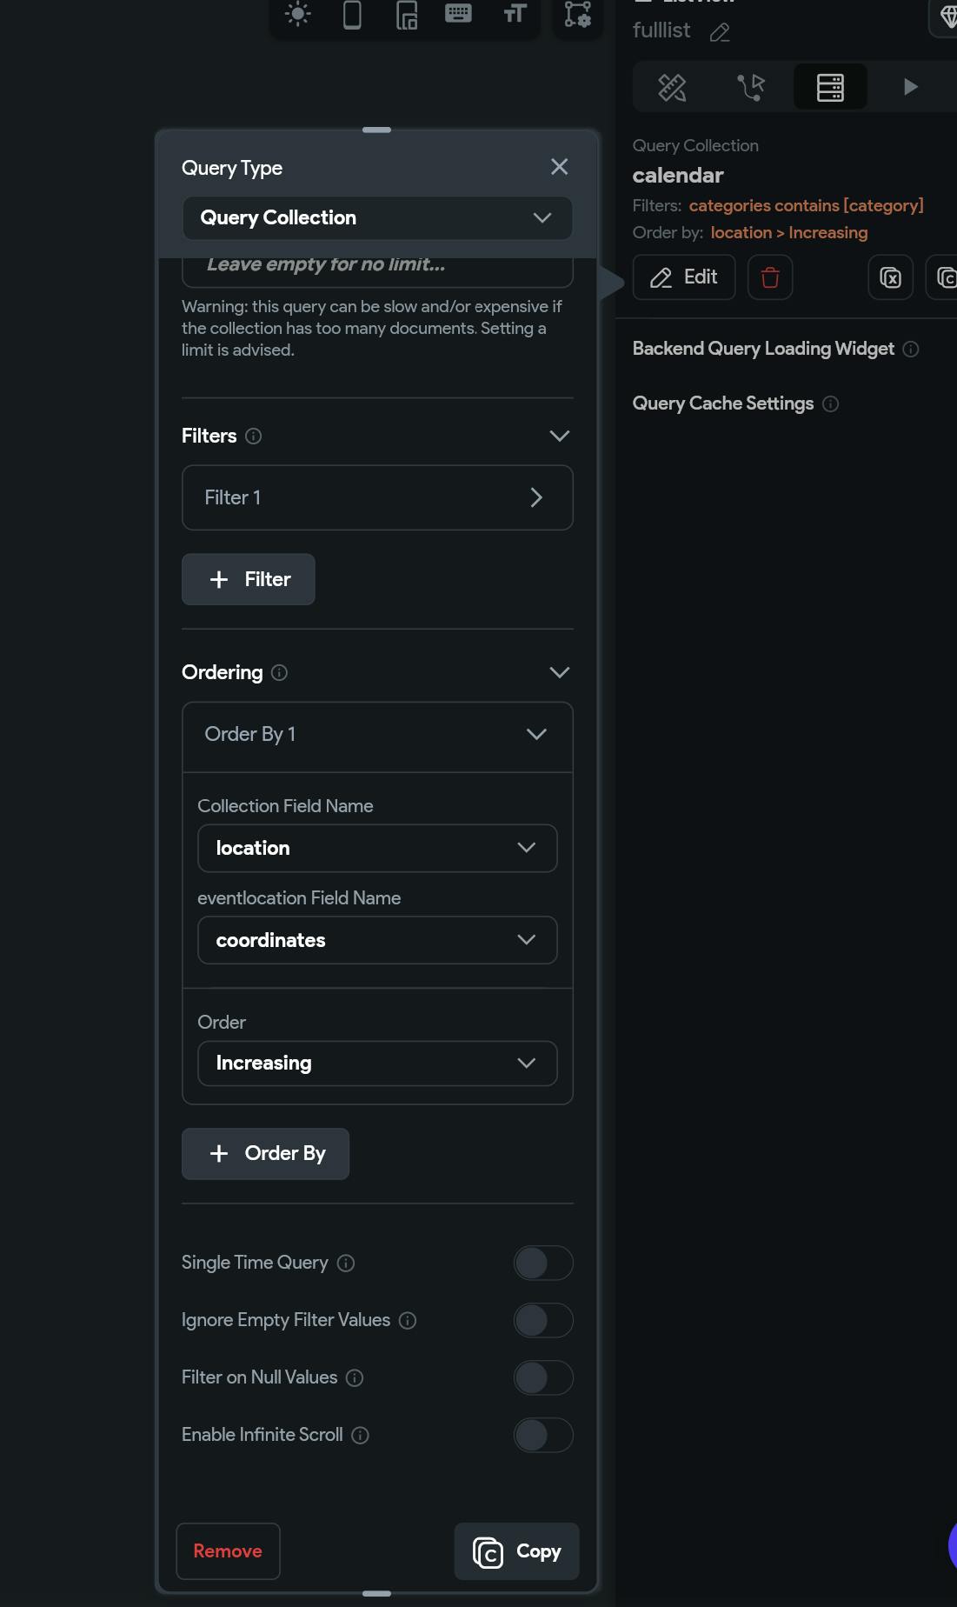Click the text size icon
The image size is (957, 1607).
click(515, 14)
